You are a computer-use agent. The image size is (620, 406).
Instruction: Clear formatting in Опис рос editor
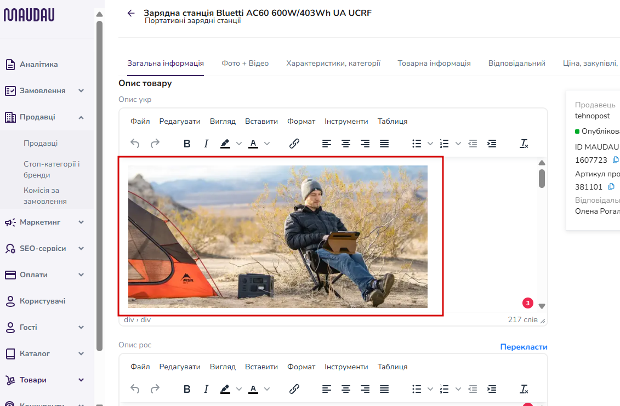point(524,389)
